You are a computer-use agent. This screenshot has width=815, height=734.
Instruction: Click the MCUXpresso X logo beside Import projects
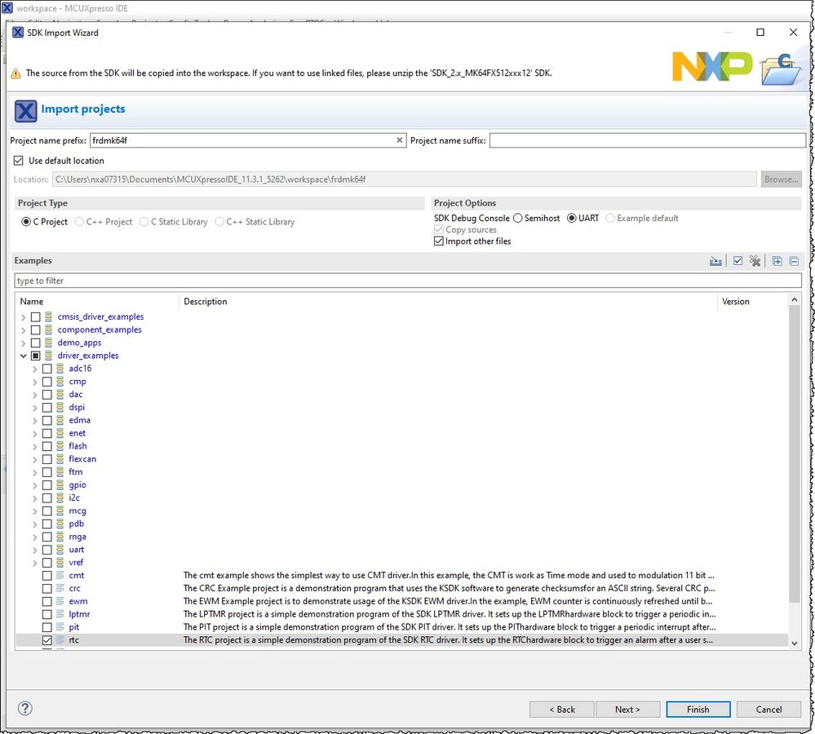click(25, 111)
